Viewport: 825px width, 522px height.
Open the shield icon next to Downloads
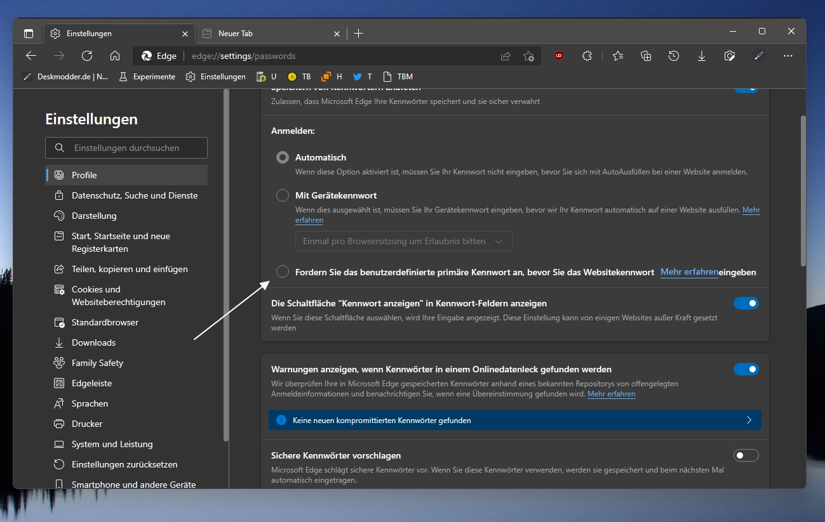(x=730, y=56)
